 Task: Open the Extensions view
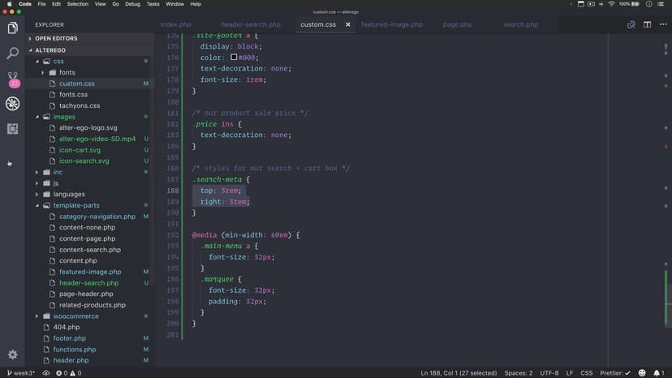point(12,129)
